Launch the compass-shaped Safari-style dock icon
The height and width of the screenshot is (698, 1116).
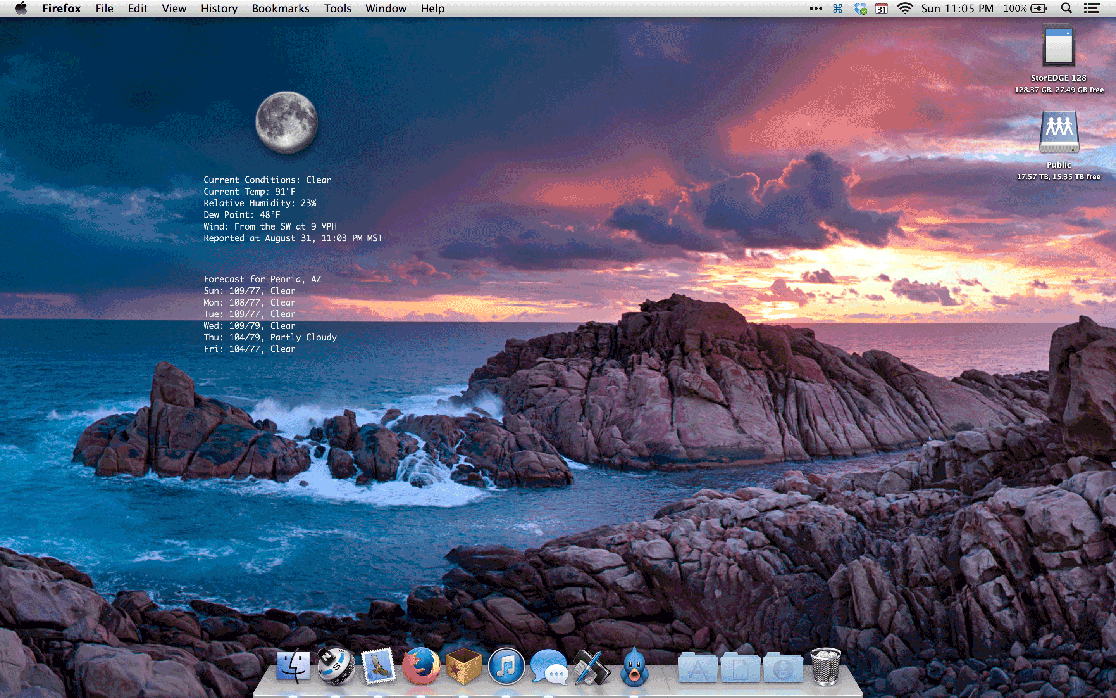(x=336, y=666)
